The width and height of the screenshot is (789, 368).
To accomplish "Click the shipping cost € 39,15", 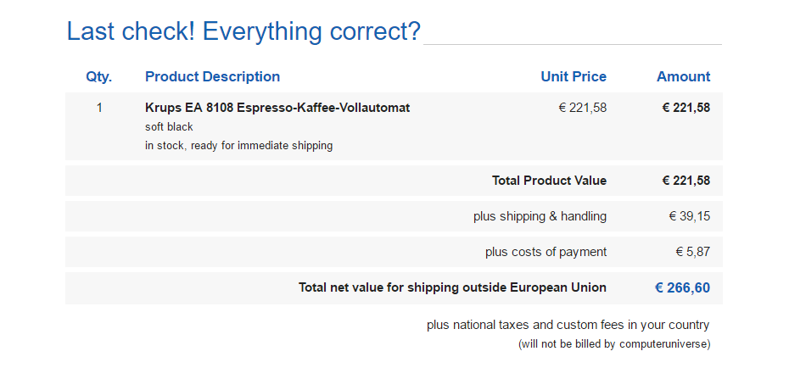I will point(689,216).
